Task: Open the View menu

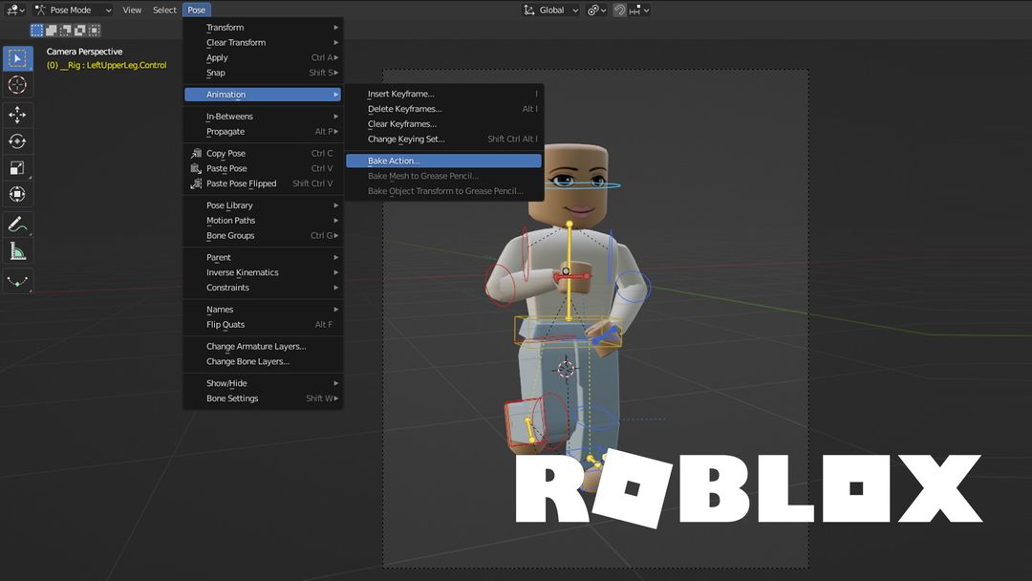Action: pos(132,10)
